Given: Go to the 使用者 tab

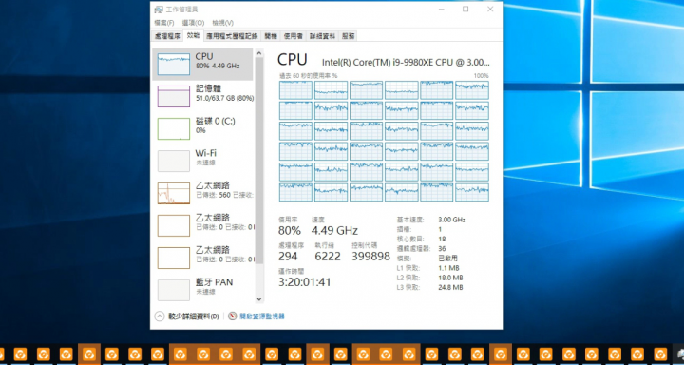Looking at the screenshot, I should point(294,36).
